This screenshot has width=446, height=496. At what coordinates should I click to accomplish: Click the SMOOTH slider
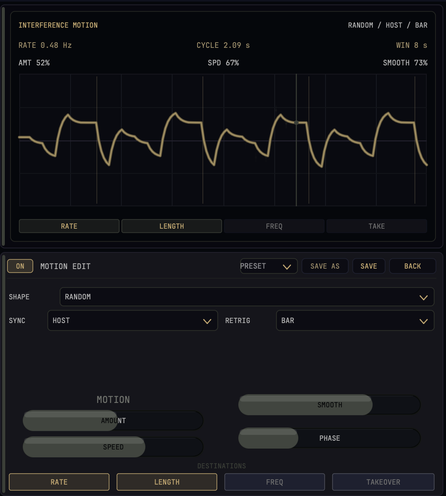tap(329, 405)
